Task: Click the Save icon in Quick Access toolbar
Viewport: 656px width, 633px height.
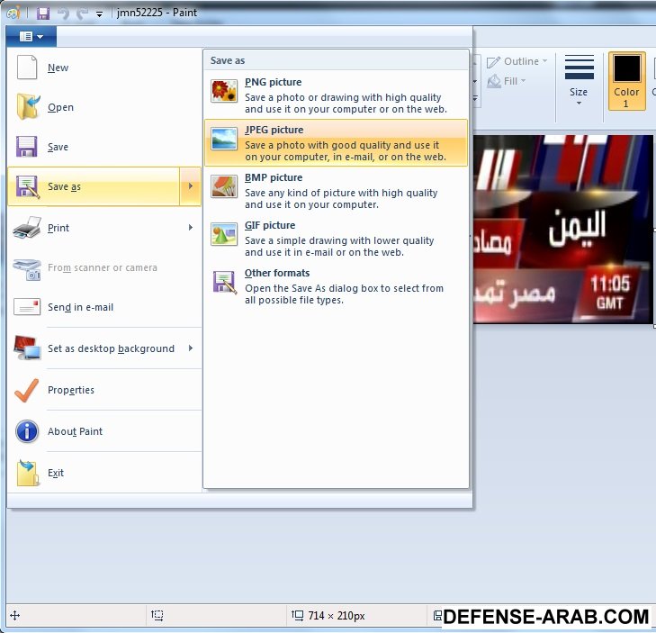Action: coord(42,14)
